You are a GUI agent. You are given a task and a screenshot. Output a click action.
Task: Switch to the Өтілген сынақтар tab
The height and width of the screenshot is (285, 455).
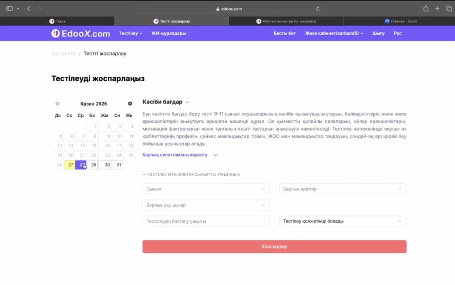click(286, 21)
